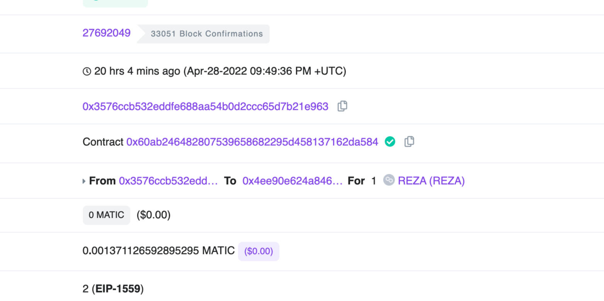
Task: Open block 27692049
Action: (107, 33)
